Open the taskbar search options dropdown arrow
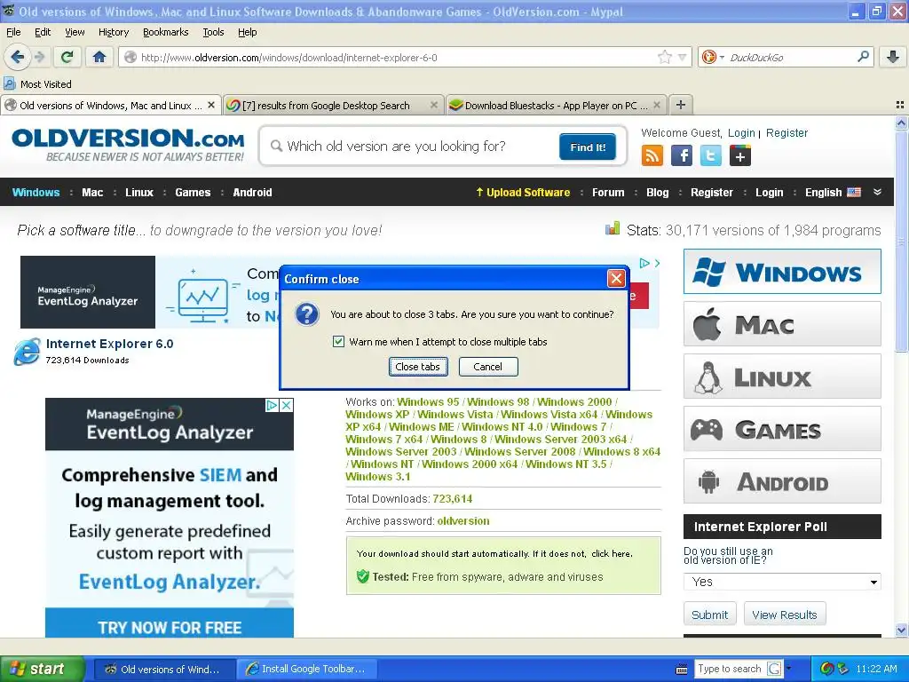 (788, 669)
